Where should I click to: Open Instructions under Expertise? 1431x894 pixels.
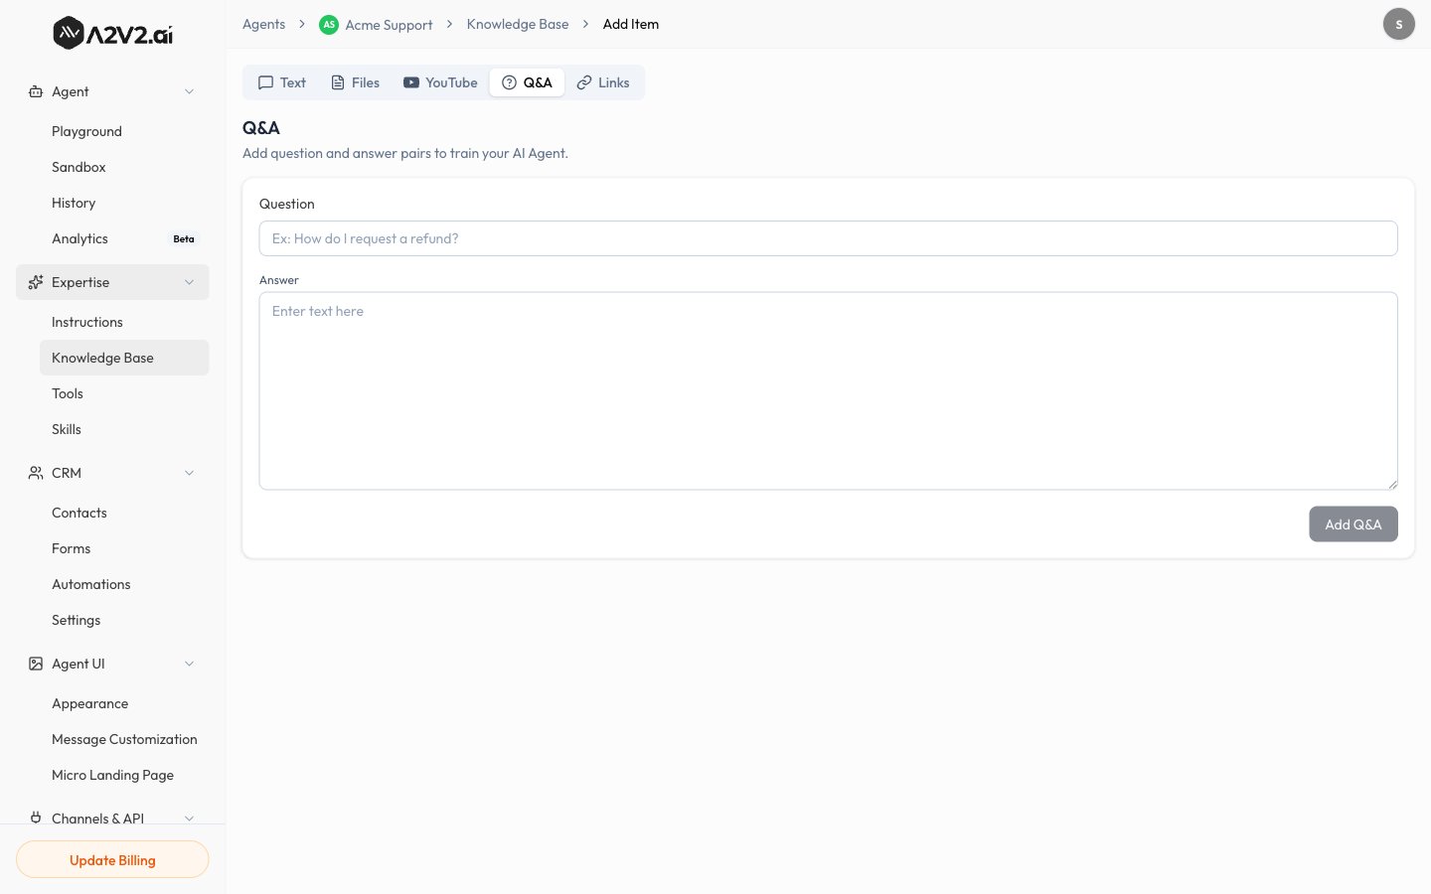124,322
